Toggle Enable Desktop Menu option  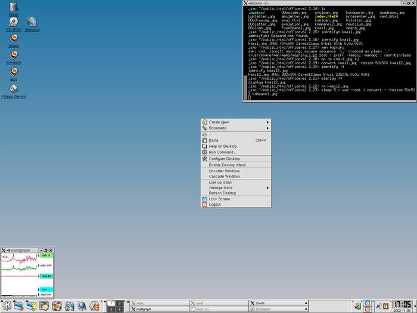pos(227,165)
